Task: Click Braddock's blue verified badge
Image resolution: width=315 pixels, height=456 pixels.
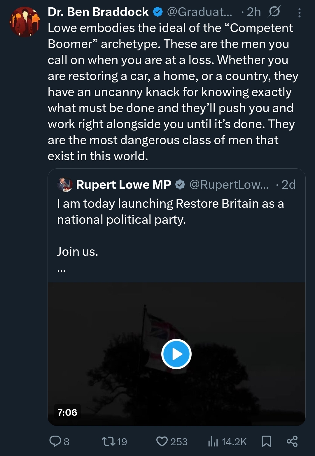Action: click(158, 12)
